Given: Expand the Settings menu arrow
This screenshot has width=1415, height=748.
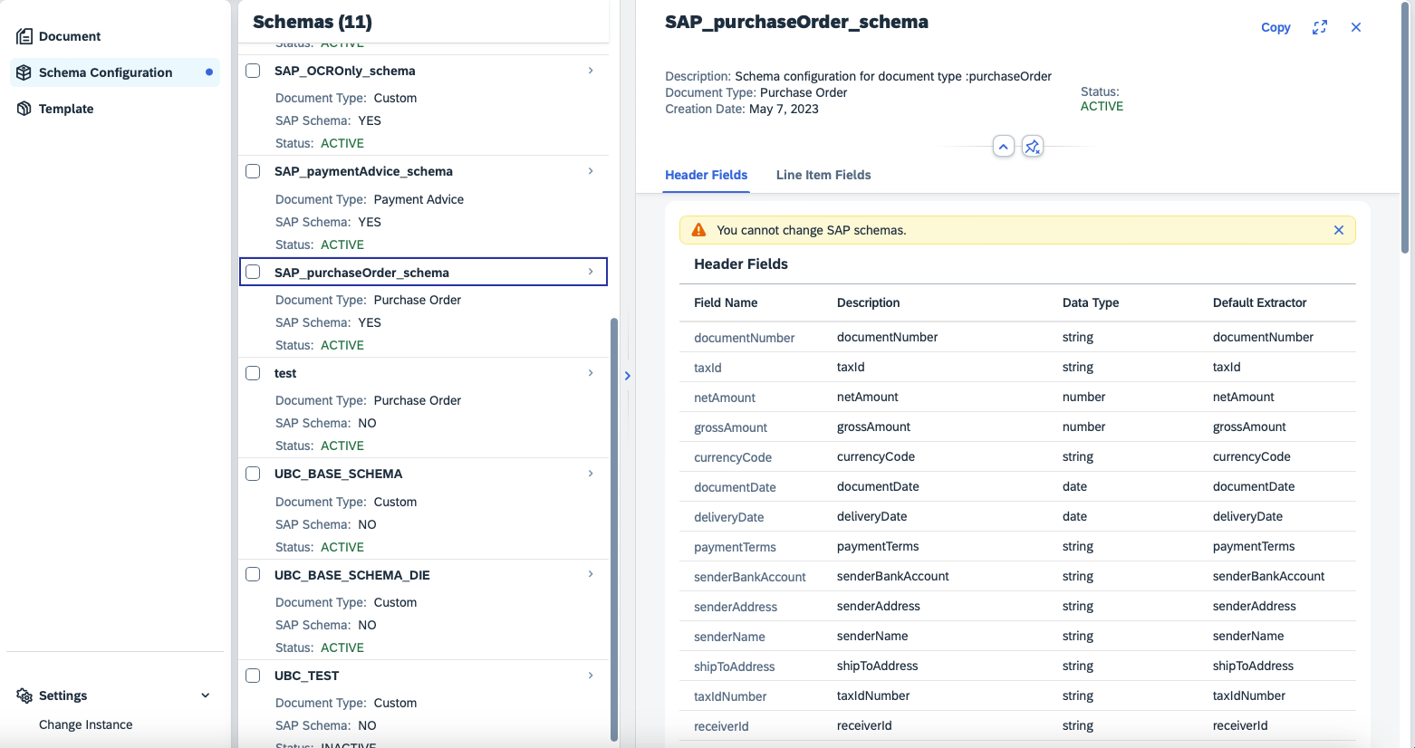Looking at the screenshot, I should coord(206,695).
